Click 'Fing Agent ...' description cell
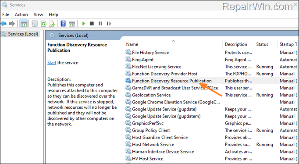 click(x=238, y=60)
